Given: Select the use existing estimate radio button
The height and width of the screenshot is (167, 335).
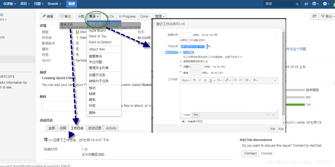Looking at the screenshot, I should (x=181, y=62).
